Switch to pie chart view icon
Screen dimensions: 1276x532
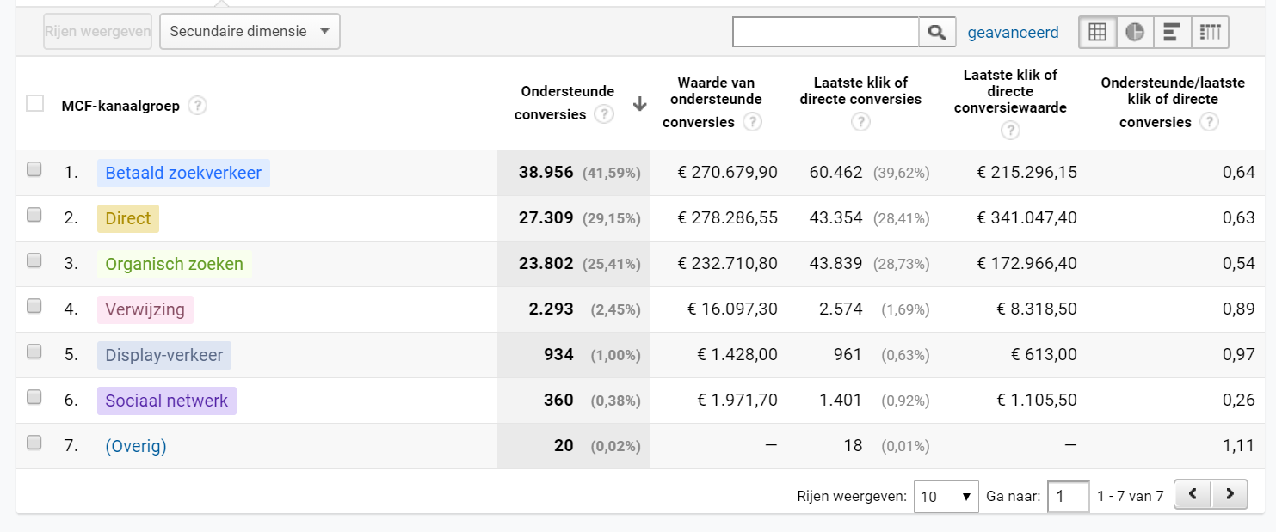[1135, 32]
